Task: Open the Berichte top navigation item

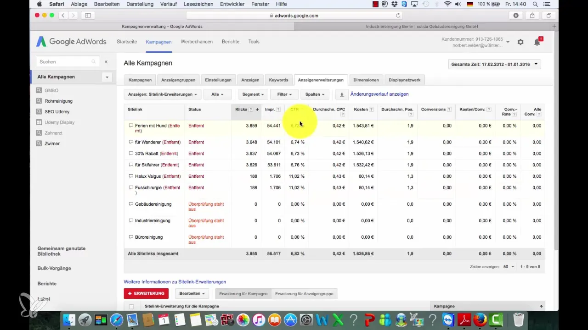Action: tap(231, 42)
